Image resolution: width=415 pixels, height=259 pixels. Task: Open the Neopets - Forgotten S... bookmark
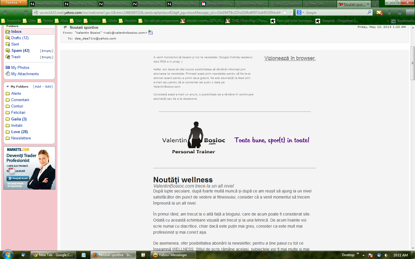[x=337, y=21]
